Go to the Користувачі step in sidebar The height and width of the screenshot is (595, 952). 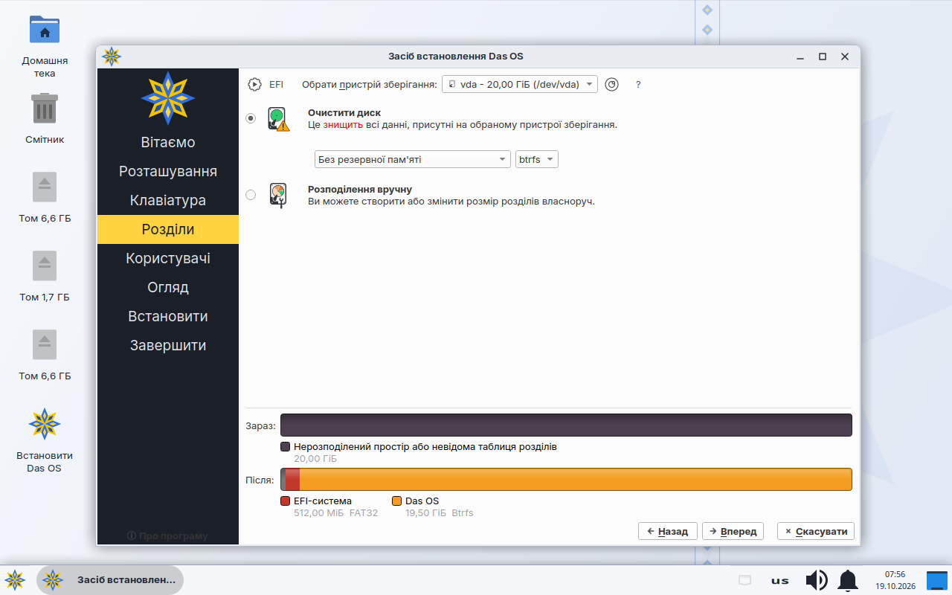[168, 258]
